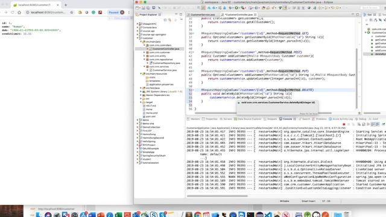
Task: Collapse the src/main/java folder
Action: click(141, 42)
